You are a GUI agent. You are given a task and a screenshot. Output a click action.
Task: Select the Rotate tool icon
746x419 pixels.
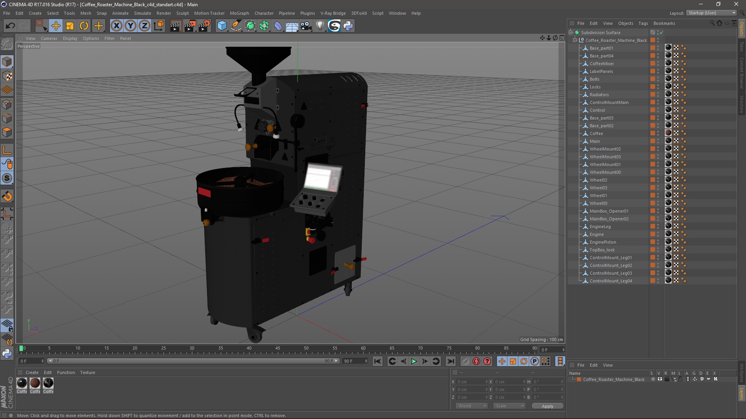pyautogui.click(x=84, y=26)
